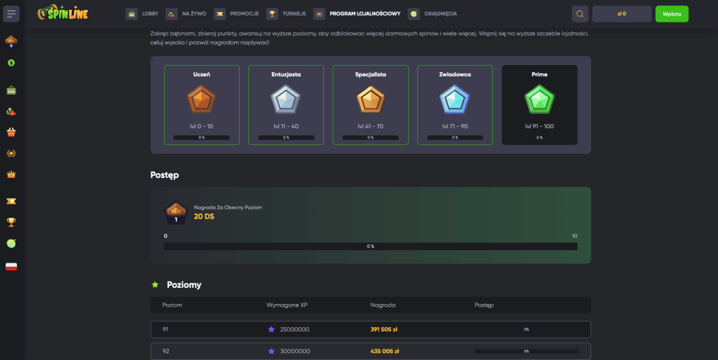Click the zł 0 balance field

click(x=622, y=13)
